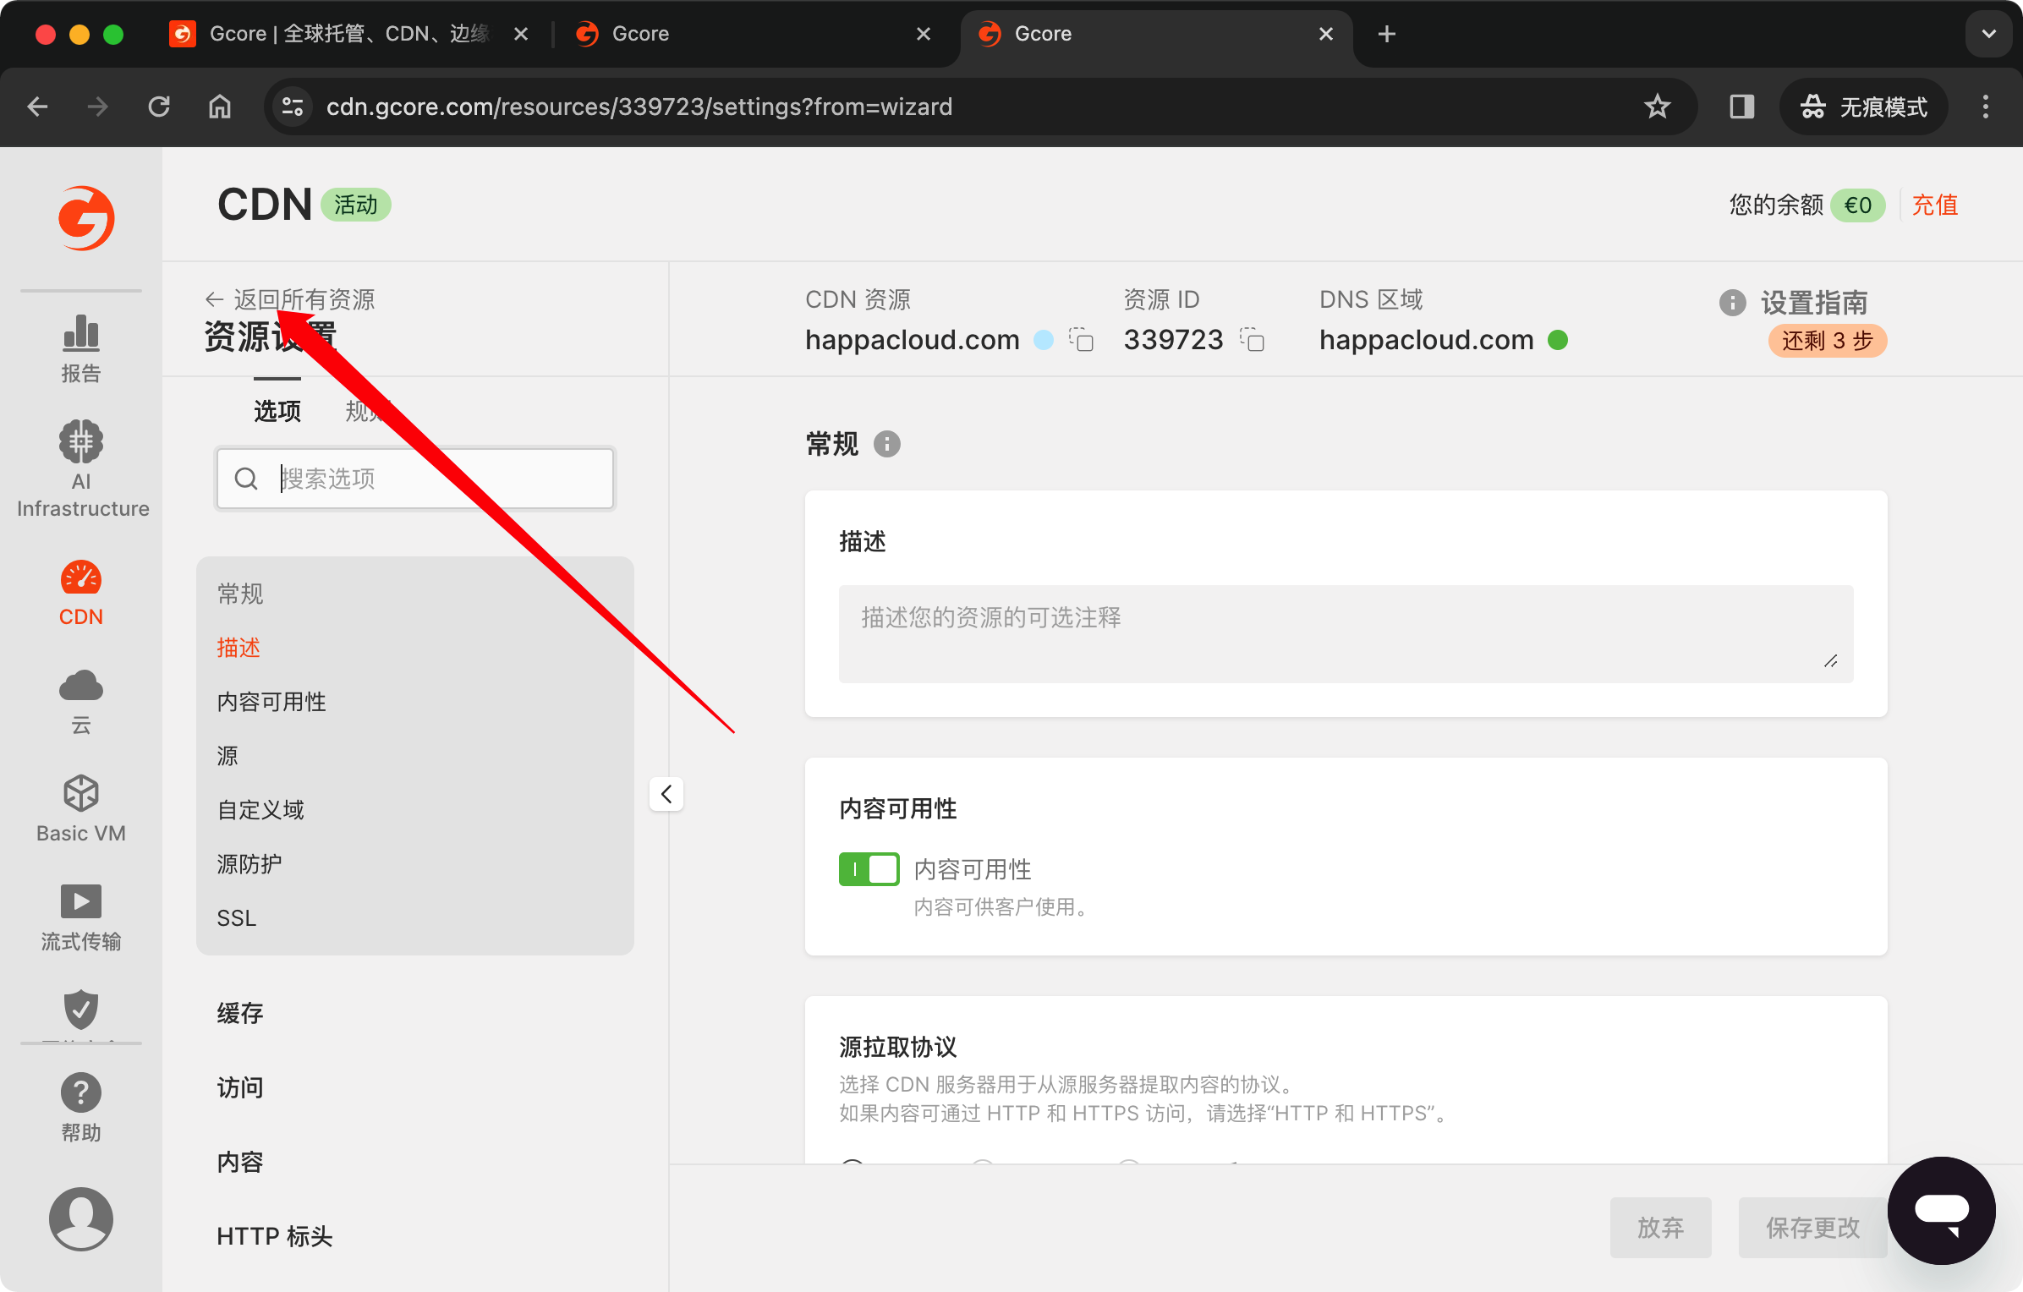Screen dimensions: 2023x1292
Task: Select 源 in options list
Action: pyautogui.click(x=228, y=756)
